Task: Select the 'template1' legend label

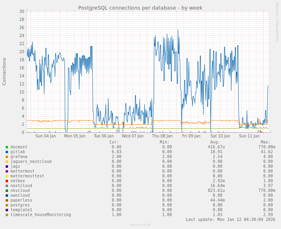Action: click(x=21, y=210)
